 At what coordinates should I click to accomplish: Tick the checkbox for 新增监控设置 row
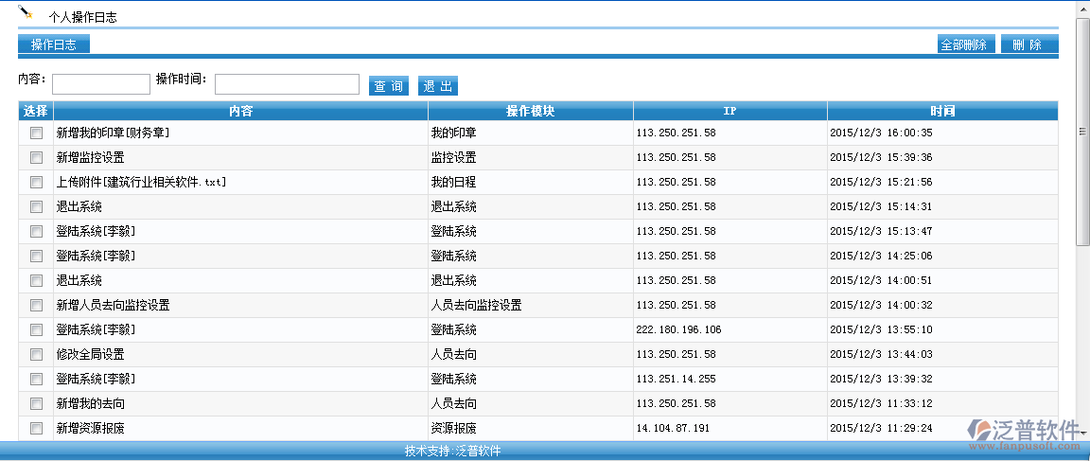(36, 158)
